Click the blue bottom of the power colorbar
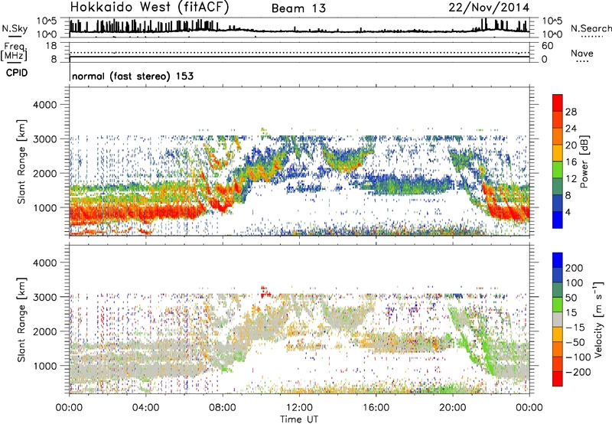Viewport: 612px width, 424px height. pyautogui.click(x=558, y=220)
